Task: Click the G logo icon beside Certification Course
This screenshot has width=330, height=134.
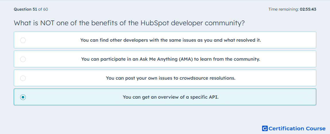Action: [x=265, y=129]
